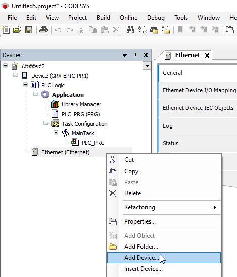Click the Cut scissors toolbar icon
This screenshot has height=277, width=237.
[81, 30]
